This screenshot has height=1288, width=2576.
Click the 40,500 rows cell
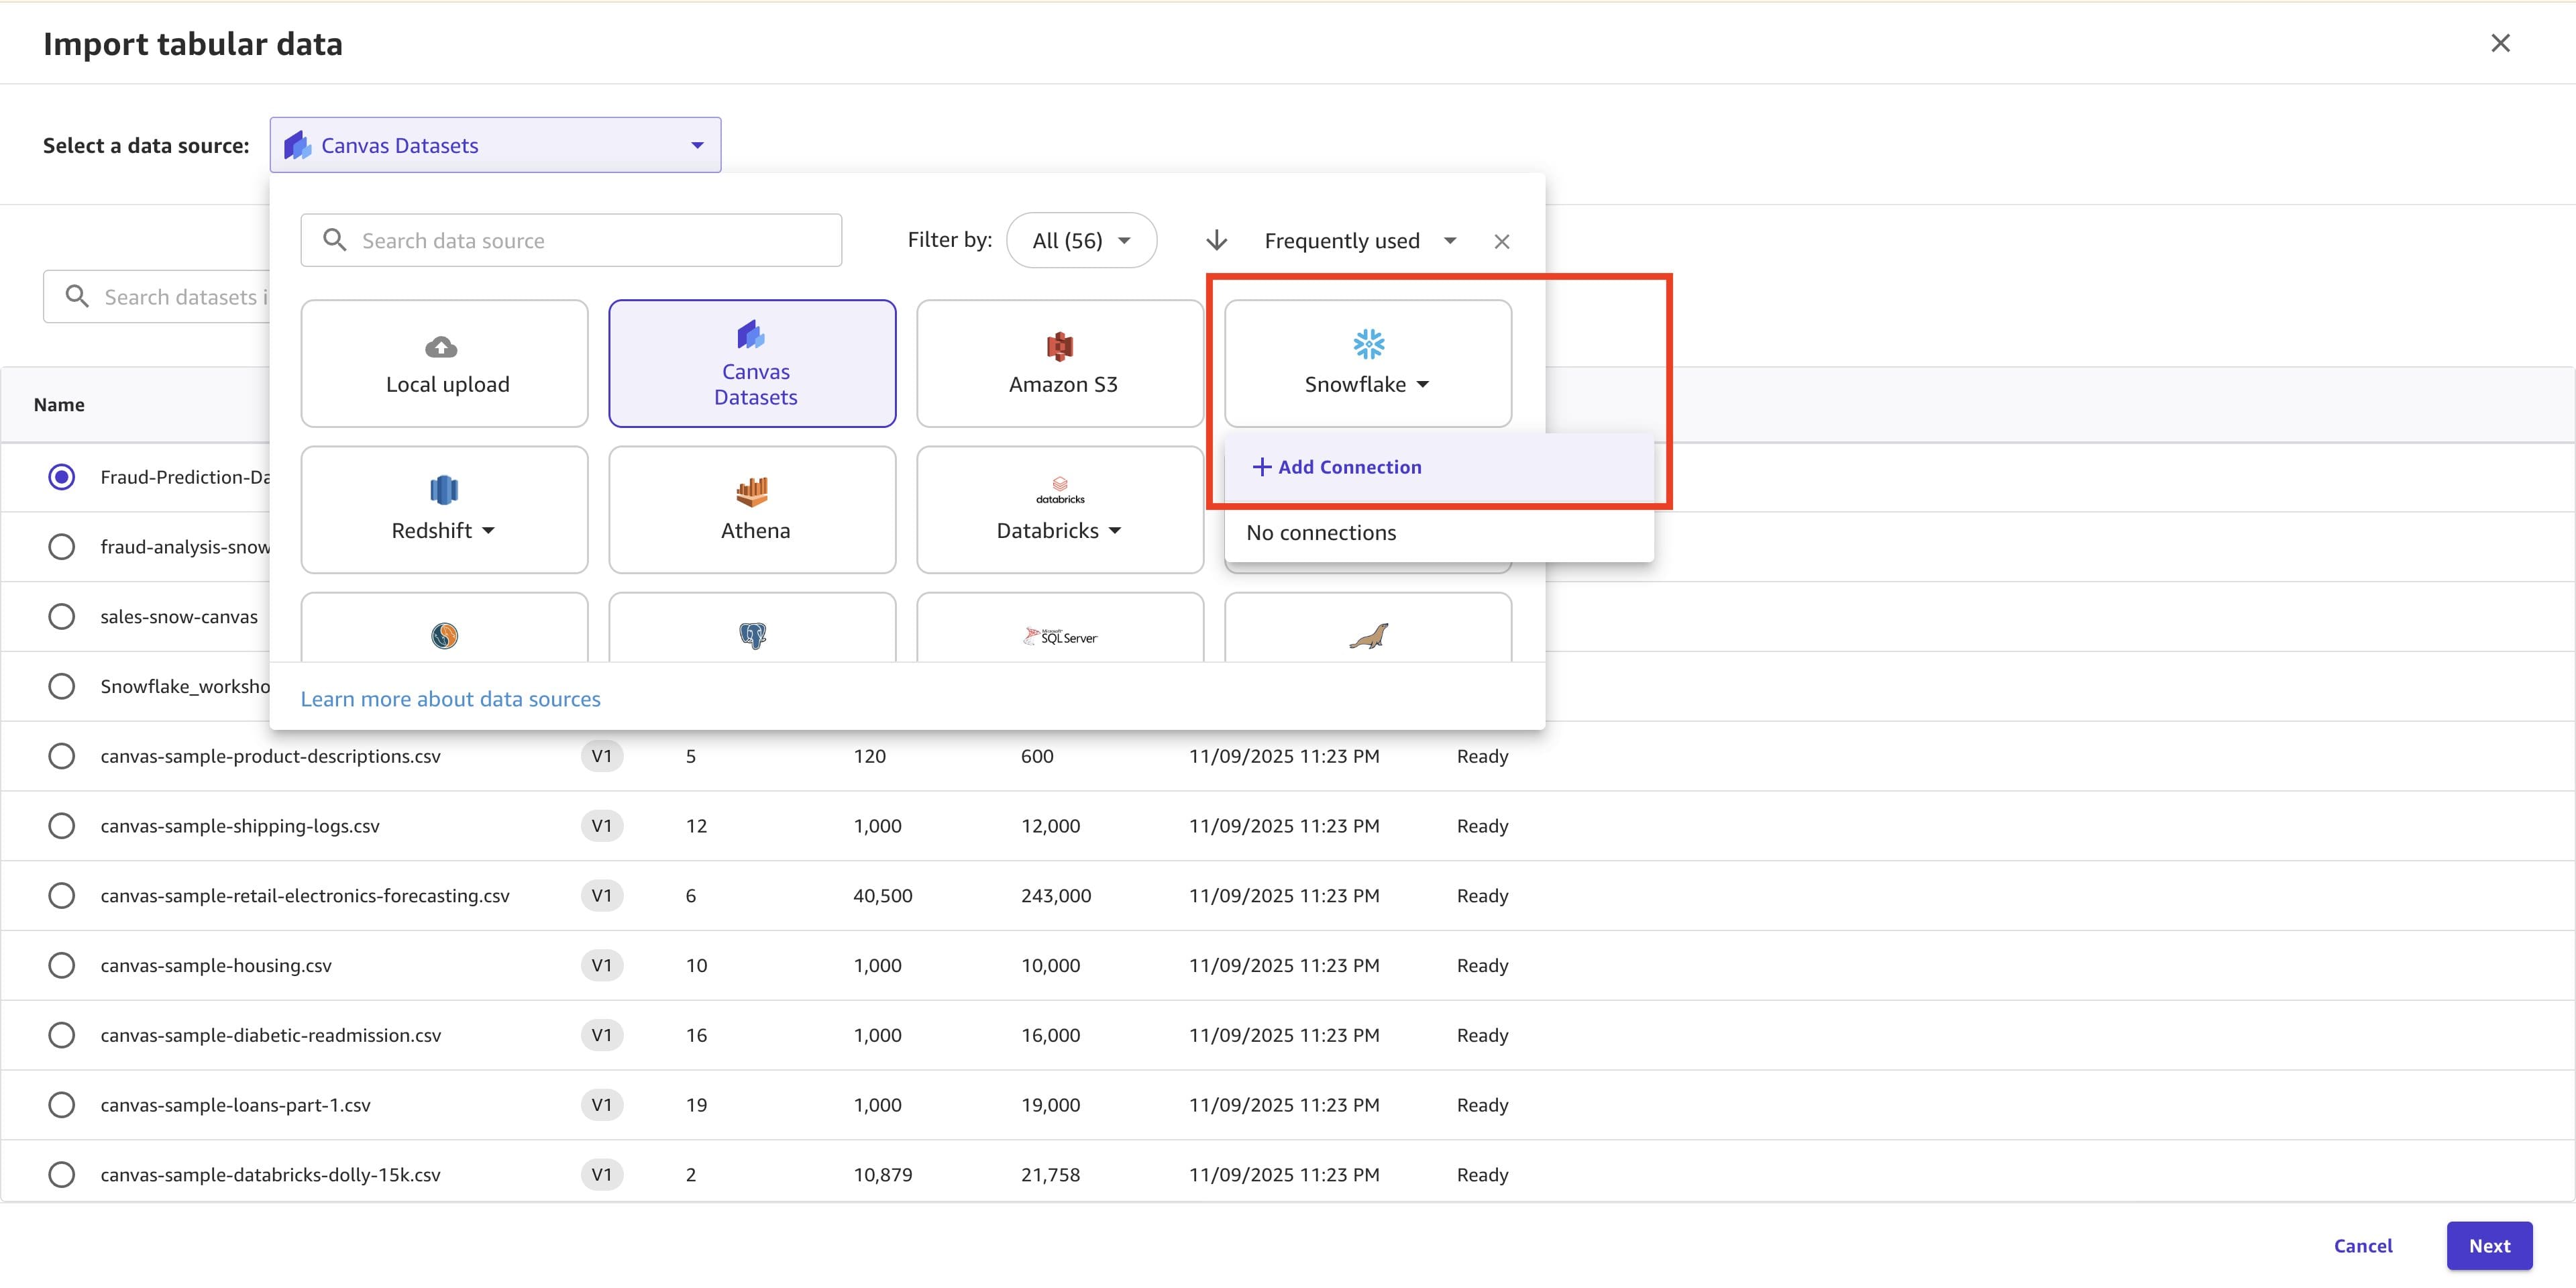coord(883,896)
